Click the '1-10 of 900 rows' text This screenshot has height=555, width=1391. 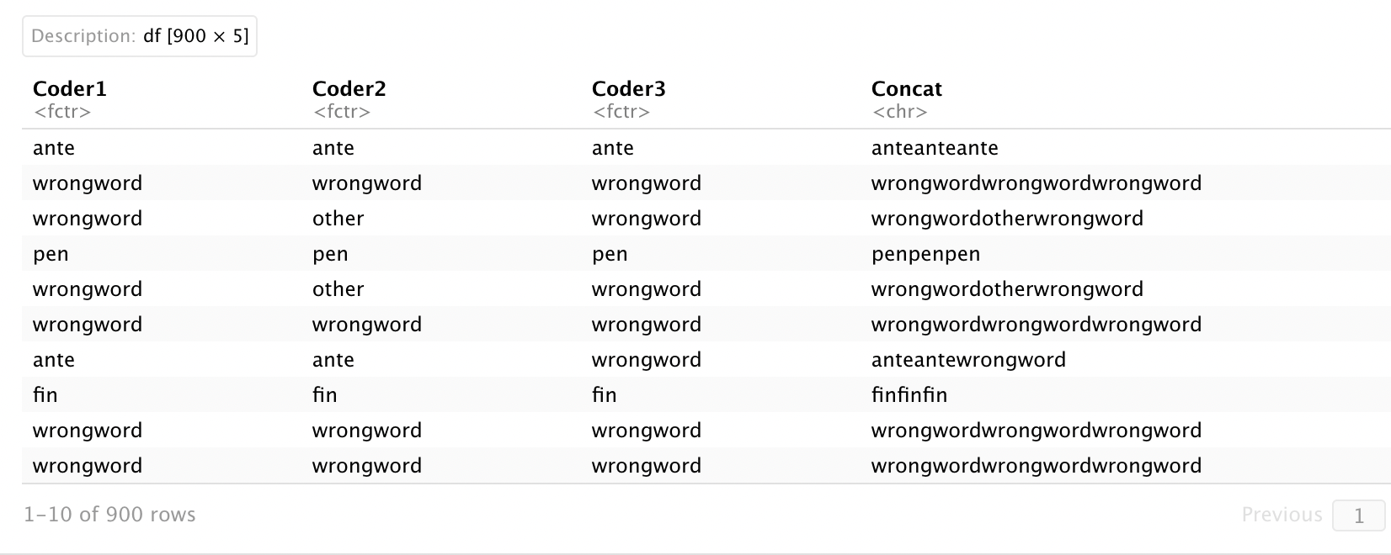point(109,515)
